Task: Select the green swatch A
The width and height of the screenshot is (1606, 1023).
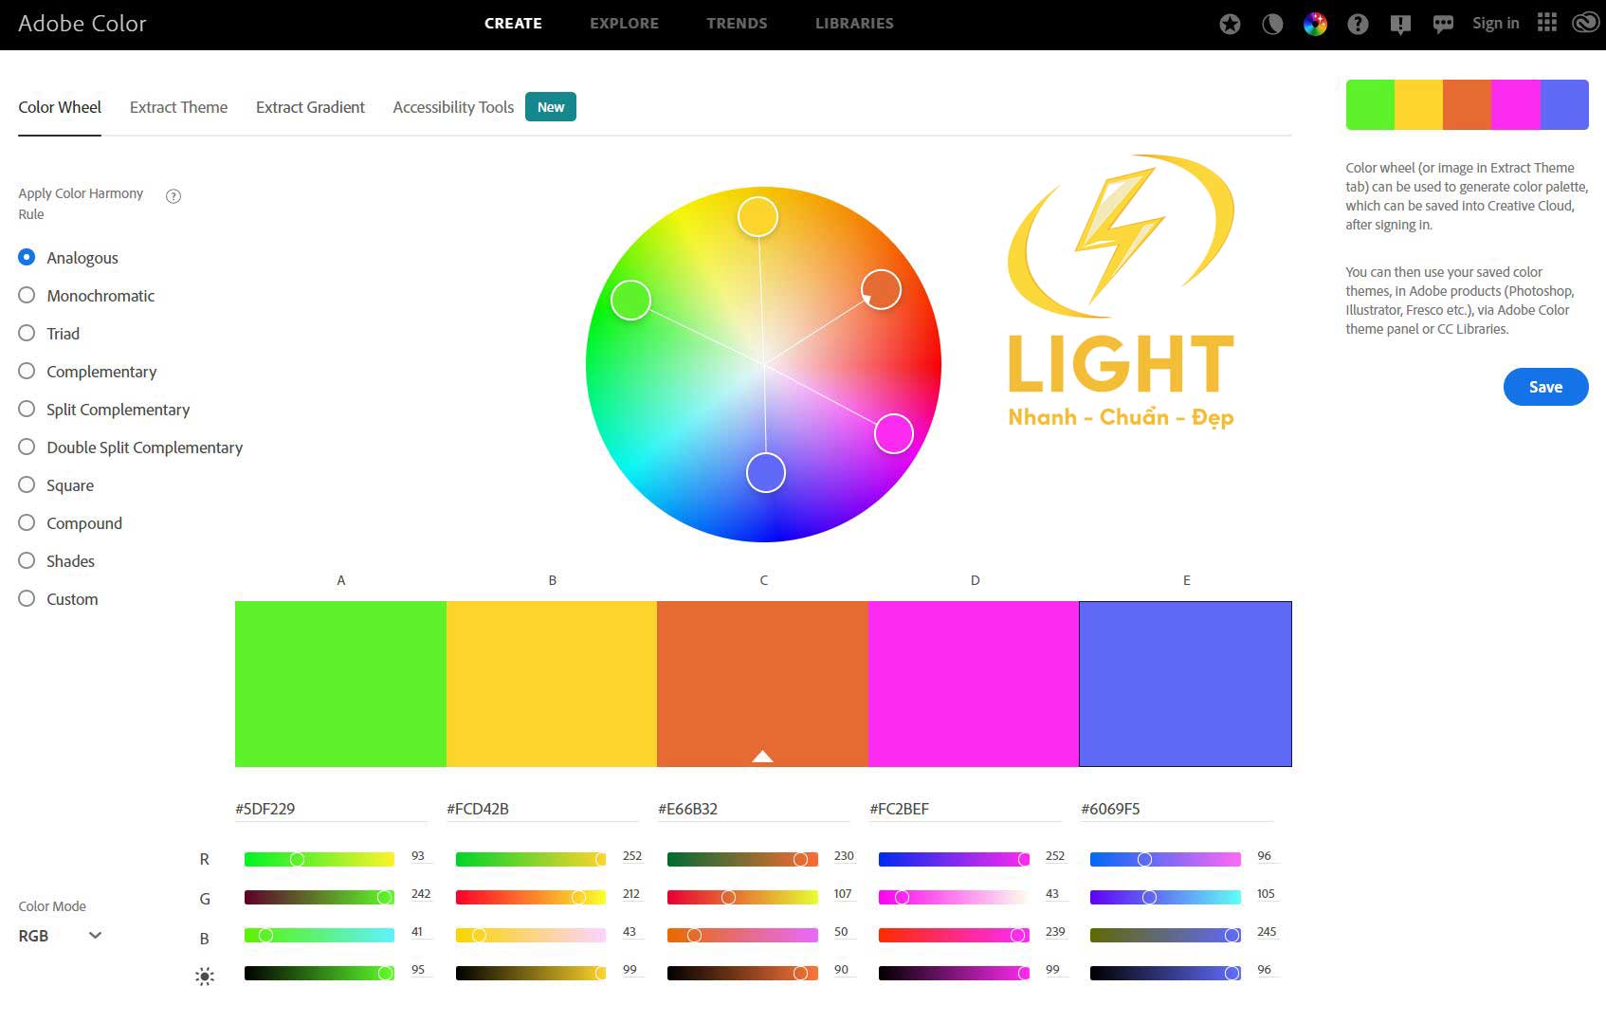Action: (340, 684)
